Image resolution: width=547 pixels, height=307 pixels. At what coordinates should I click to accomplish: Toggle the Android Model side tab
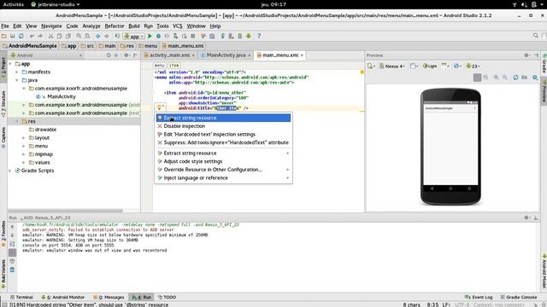pos(544,271)
